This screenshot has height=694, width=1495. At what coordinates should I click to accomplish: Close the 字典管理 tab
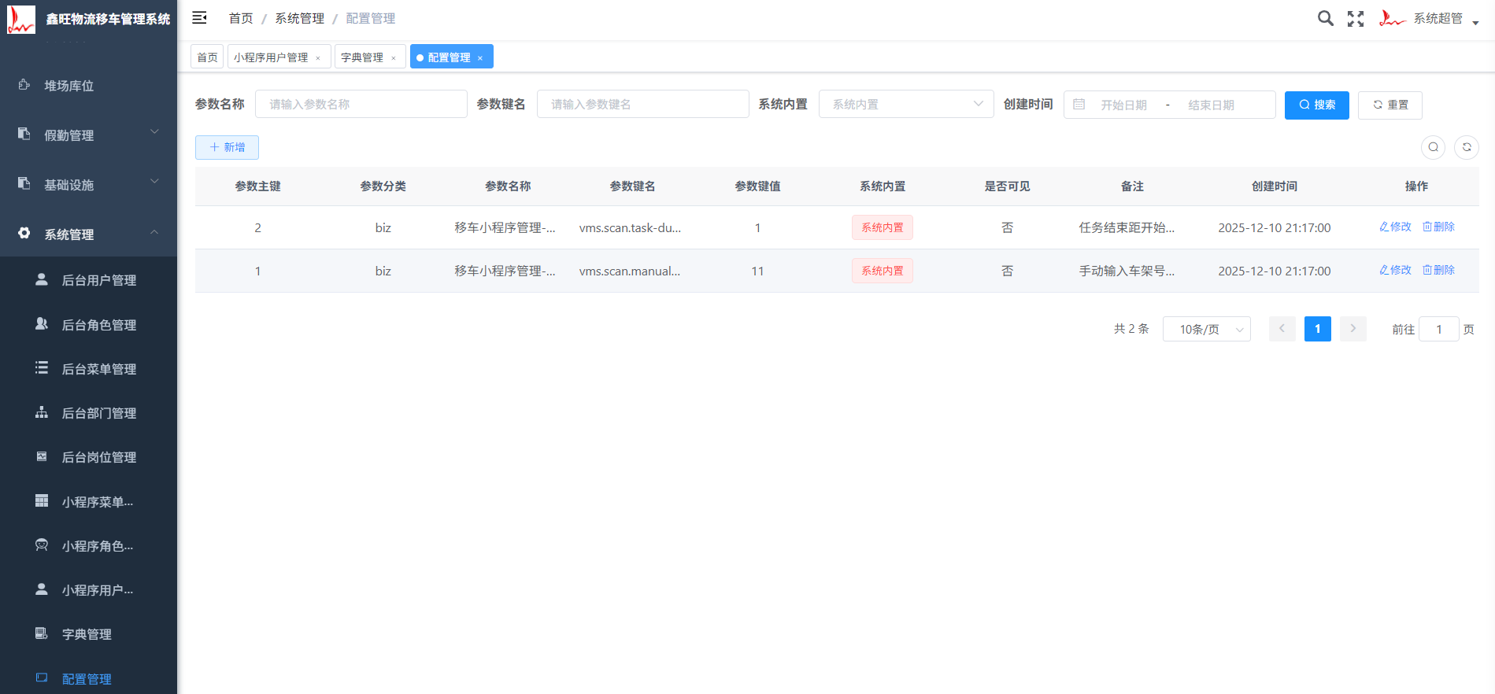[394, 58]
